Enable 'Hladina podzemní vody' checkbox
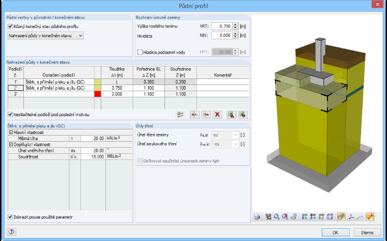Image resolution: width=387 pixels, height=241 pixels. pos(140,52)
